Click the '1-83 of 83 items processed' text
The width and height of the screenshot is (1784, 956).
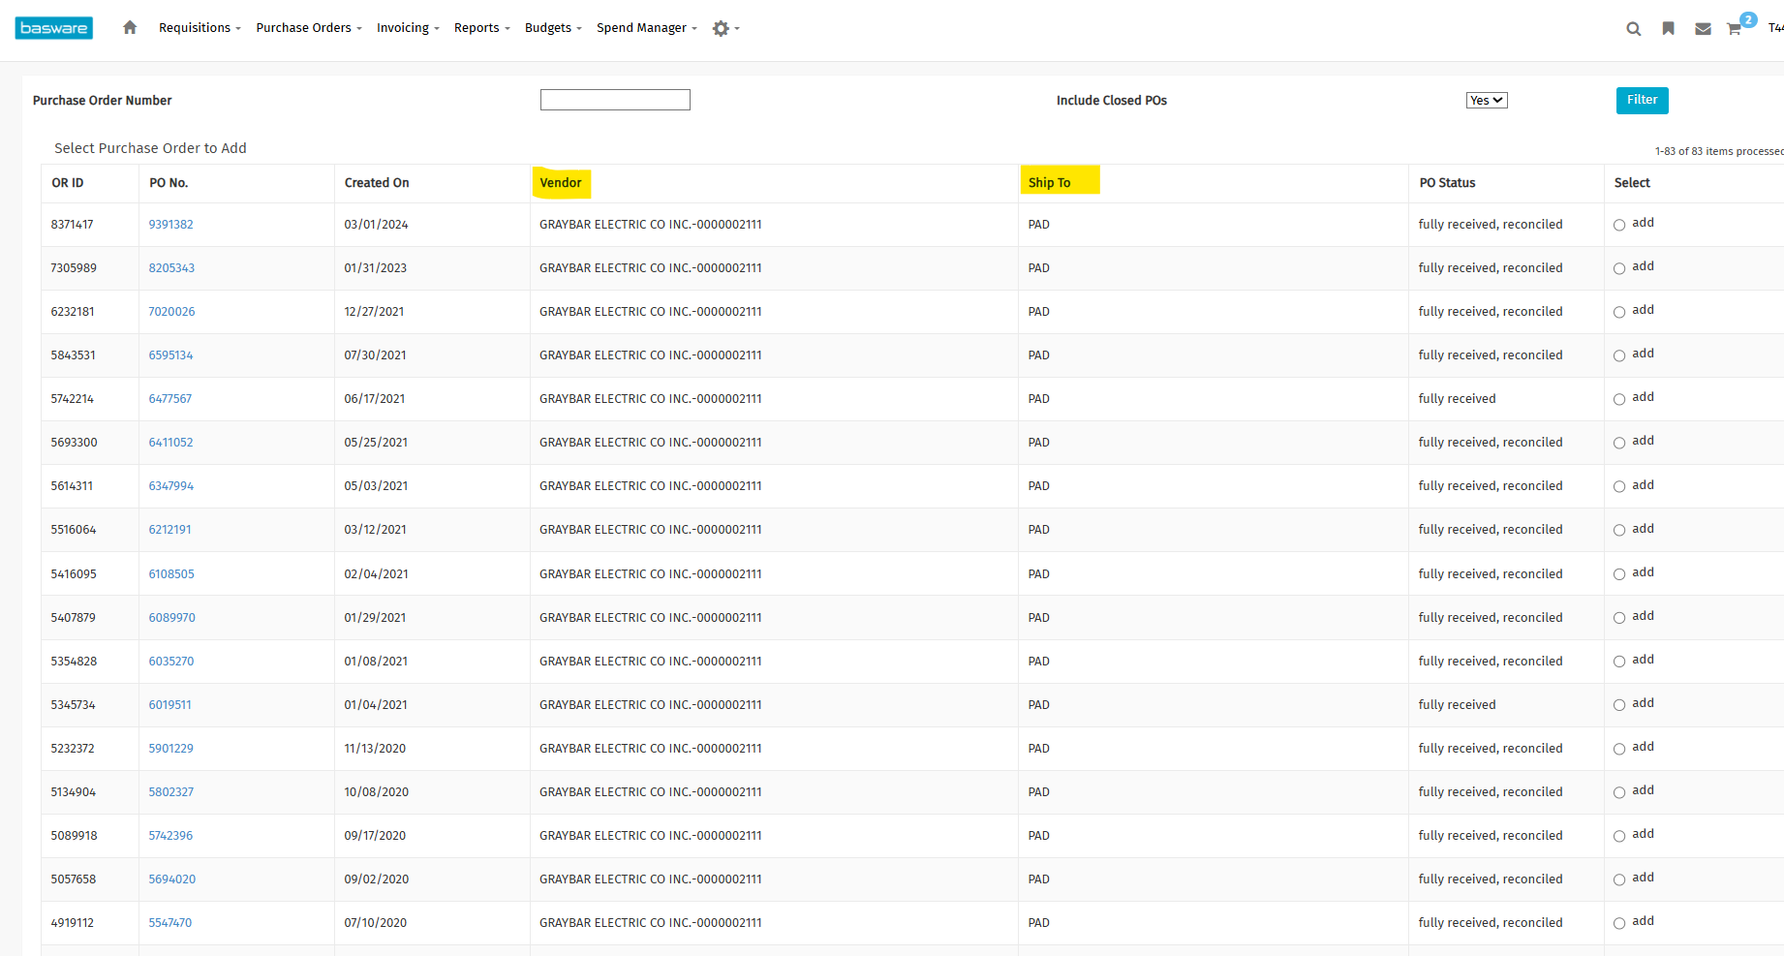click(1719, 151)
